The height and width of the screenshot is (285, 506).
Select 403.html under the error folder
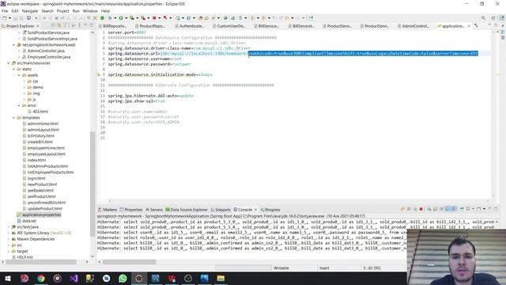coord(40,112)
